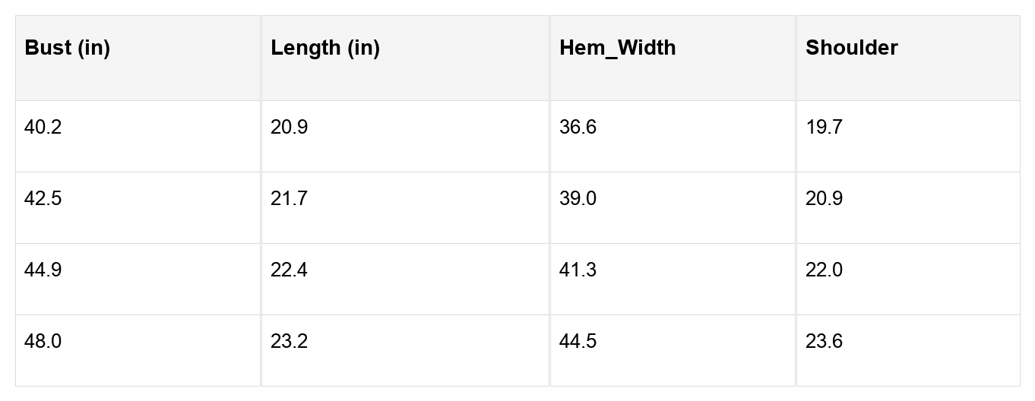Select hem width cell 44.5

(578, 342)
